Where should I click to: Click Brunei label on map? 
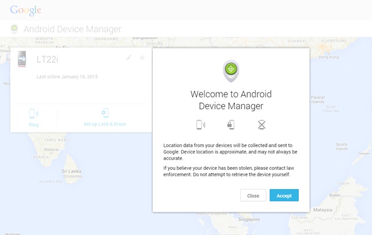coord(335,195)
